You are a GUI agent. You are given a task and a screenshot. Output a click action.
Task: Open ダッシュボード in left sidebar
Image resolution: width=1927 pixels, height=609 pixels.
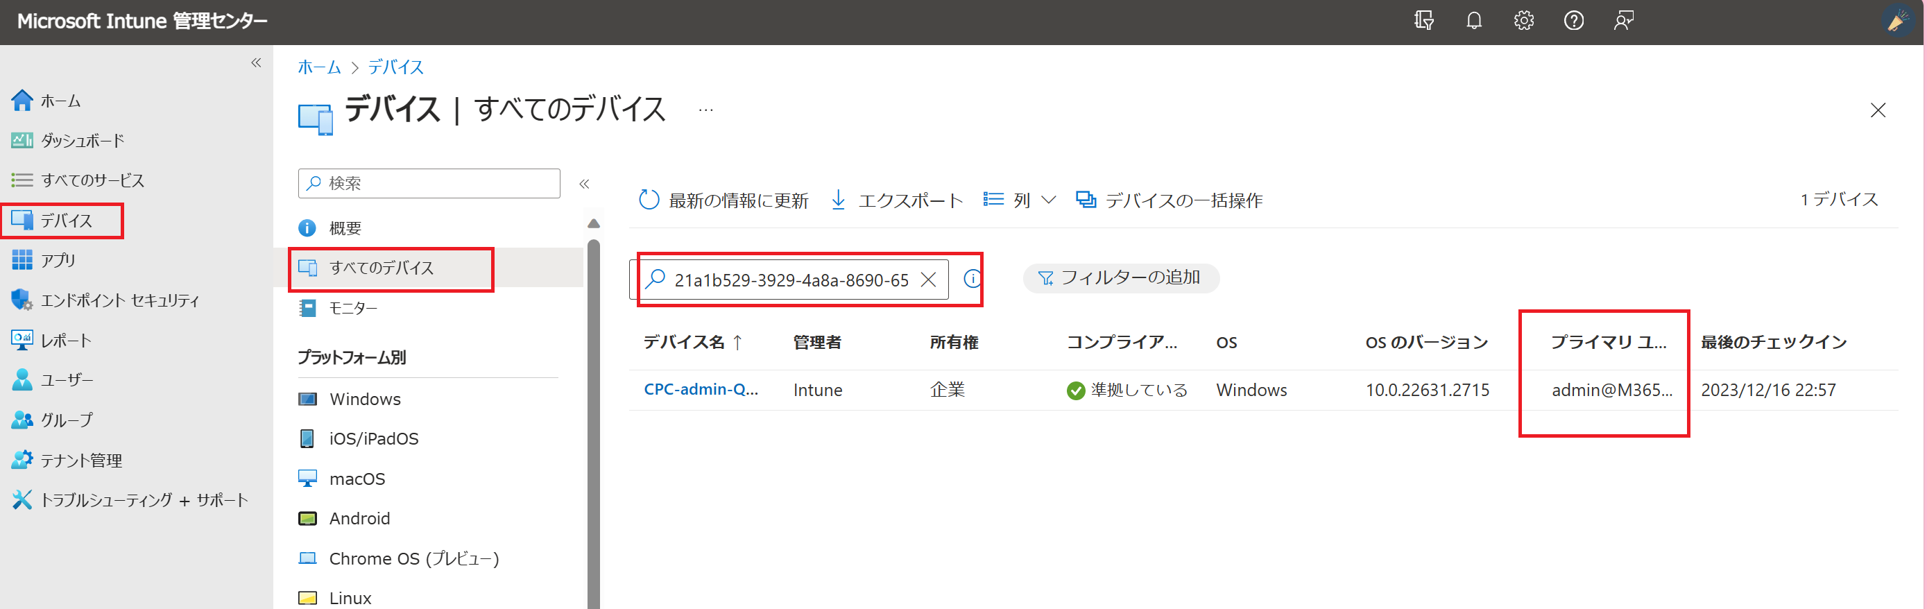68,140
